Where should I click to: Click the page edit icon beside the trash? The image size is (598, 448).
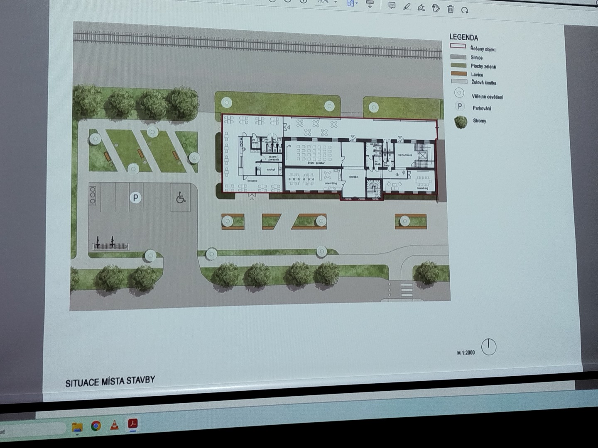pyautogui.click(x=436, y=8)
